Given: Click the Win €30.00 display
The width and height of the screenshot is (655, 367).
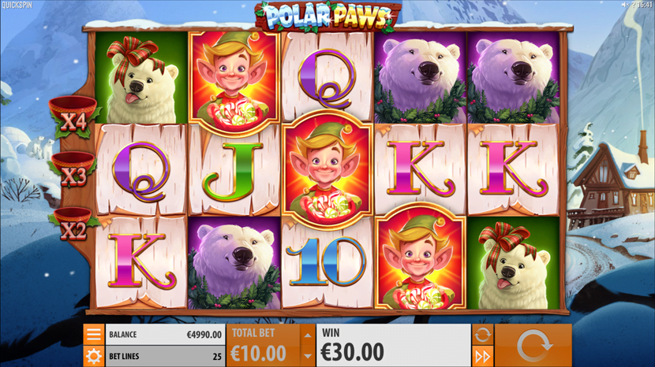Looking at the screenshot, I should [x=394, y=346].
